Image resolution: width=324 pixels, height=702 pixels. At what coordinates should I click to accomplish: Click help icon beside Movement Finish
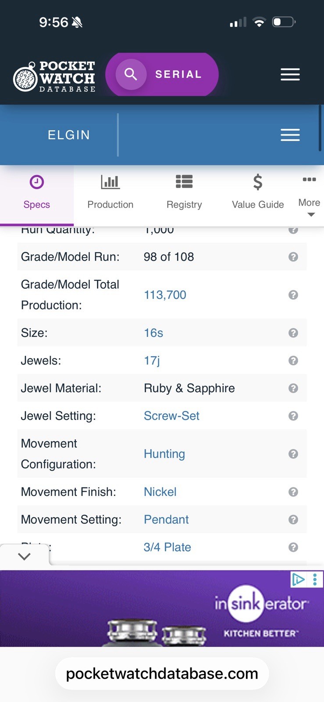(x=293, y=492)
